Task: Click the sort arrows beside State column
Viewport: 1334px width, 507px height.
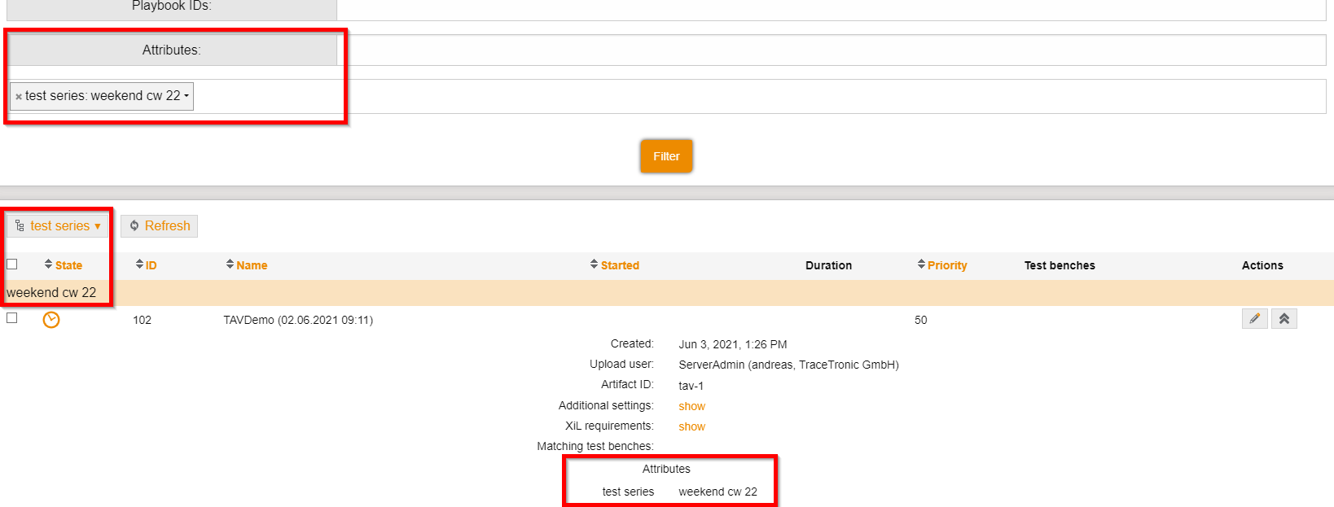Action: pyautogui.click(x=48, y=264)
